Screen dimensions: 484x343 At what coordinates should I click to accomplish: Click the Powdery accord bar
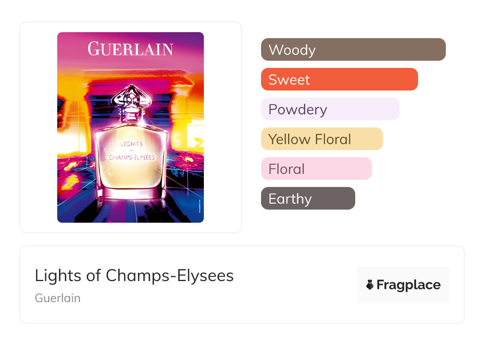(330, 109)
